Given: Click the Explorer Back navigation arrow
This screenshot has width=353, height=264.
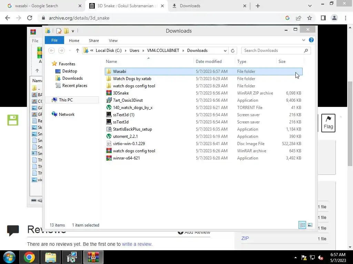Looking at the screenshot, I should 52,51.
